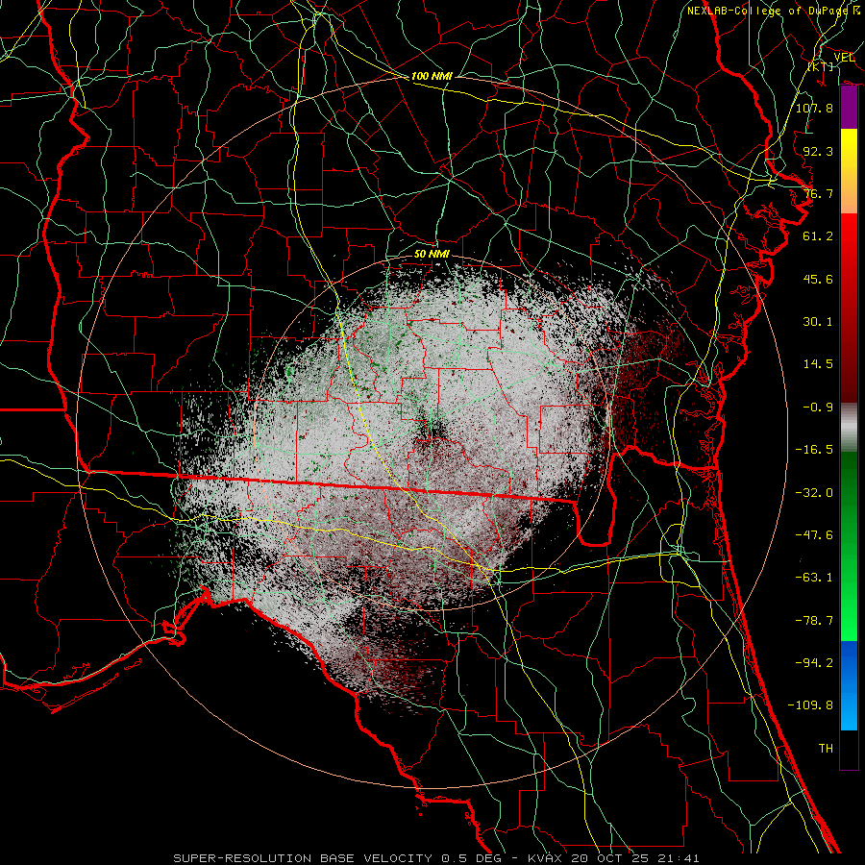The width and height of the screenshot is (865, 865).
Task: Click the VEL legend title
Action: point(844,58)
